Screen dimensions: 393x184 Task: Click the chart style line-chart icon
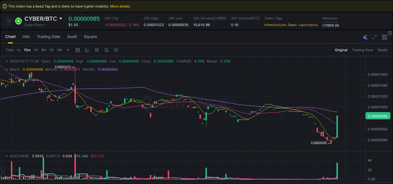(x=87, y=50)
